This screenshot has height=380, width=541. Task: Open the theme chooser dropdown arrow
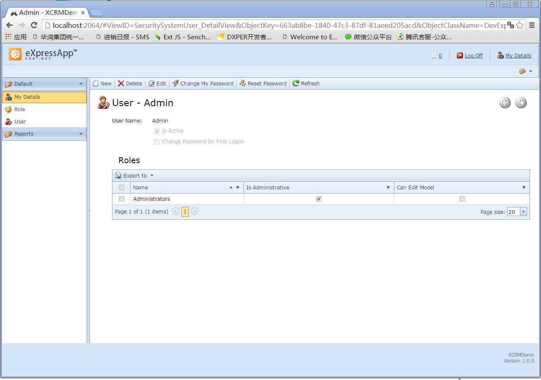[x=530, y=71]
